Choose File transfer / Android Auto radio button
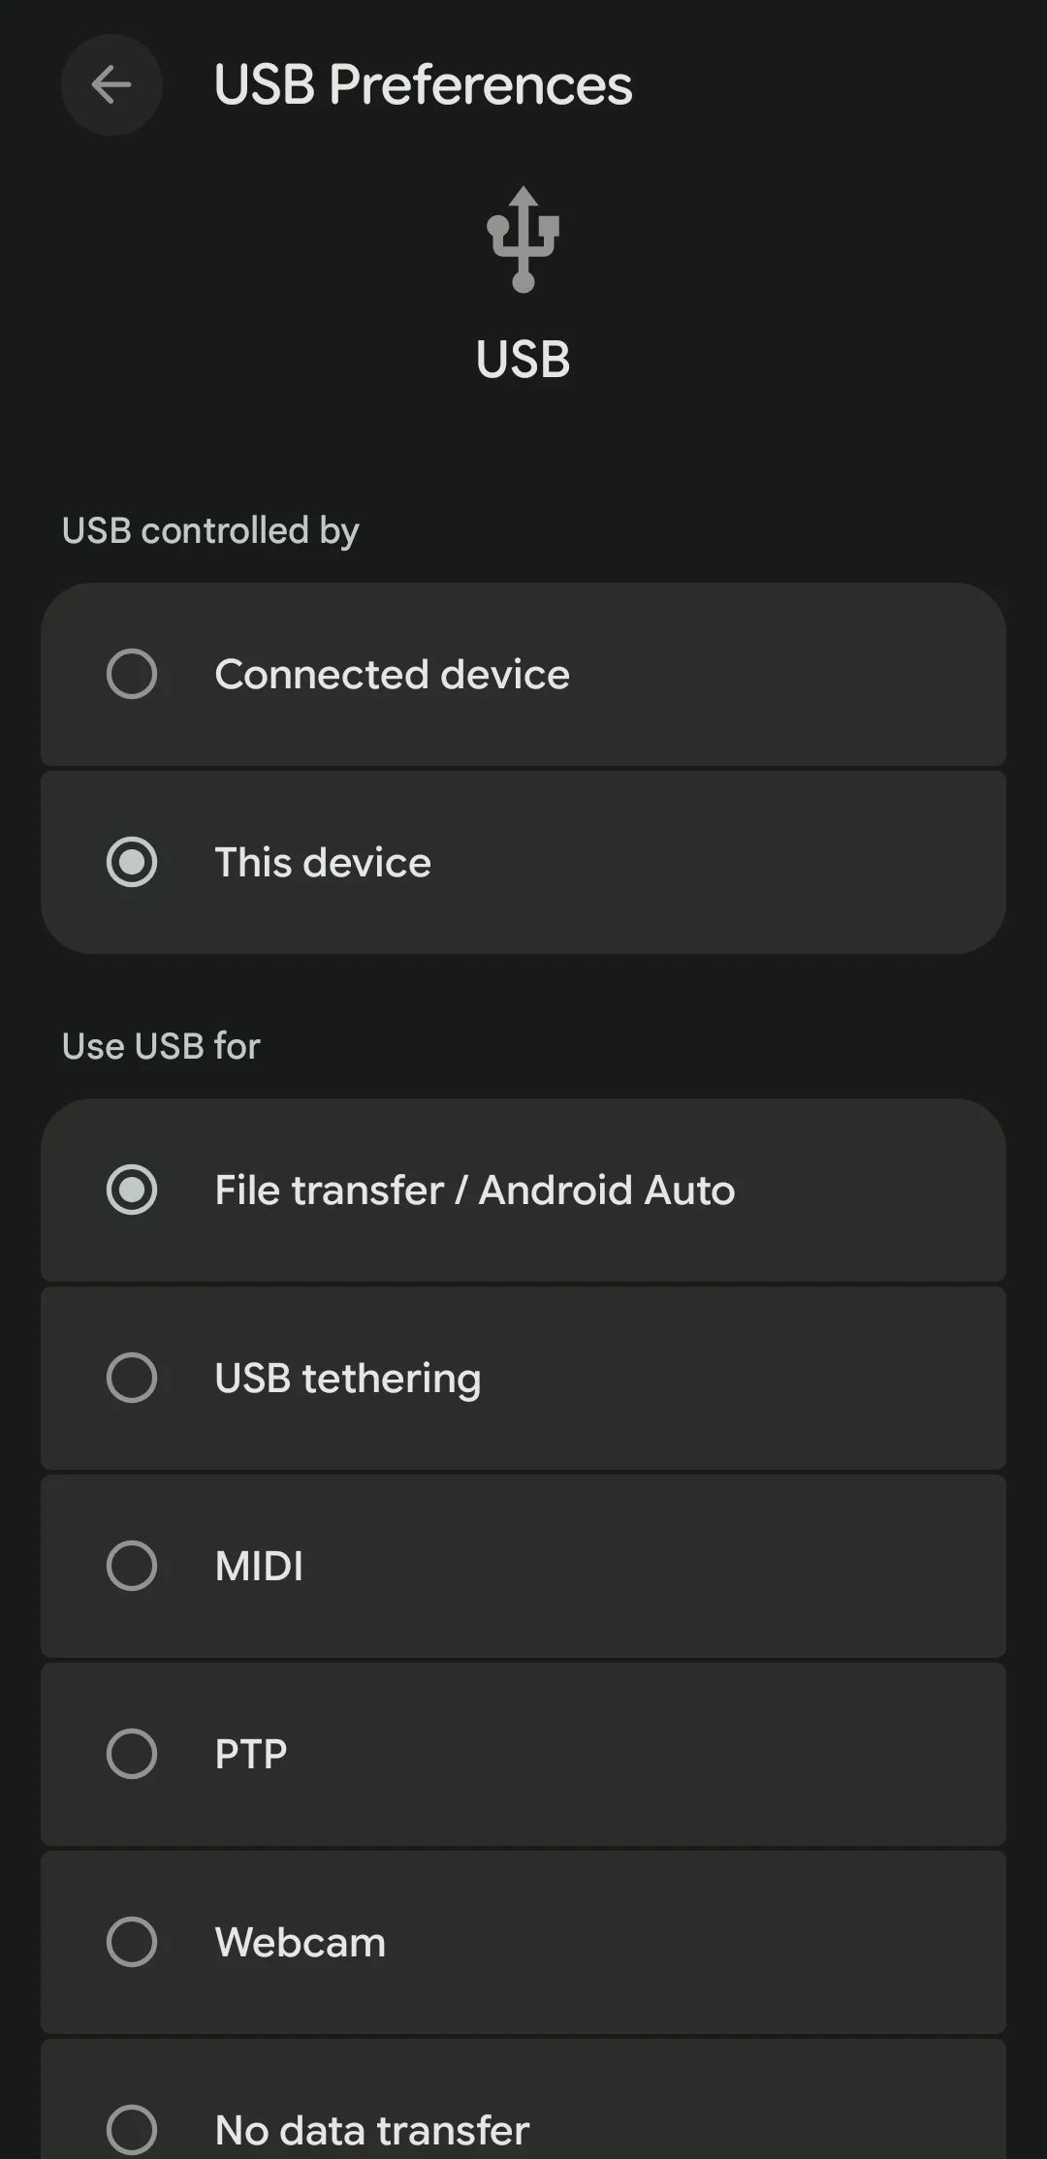 point(132,1190)
